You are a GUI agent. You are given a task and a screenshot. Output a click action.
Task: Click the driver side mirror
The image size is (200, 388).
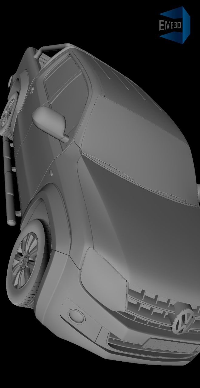[49, 121]
